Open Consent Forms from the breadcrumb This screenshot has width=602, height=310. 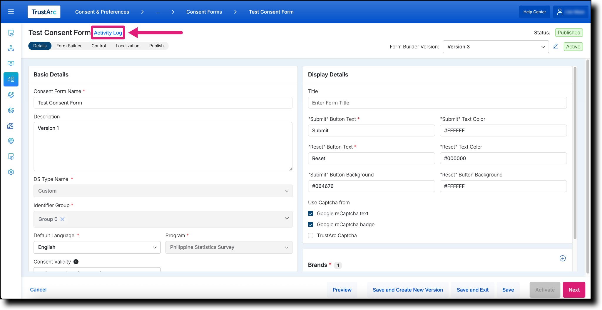[204, 12]
